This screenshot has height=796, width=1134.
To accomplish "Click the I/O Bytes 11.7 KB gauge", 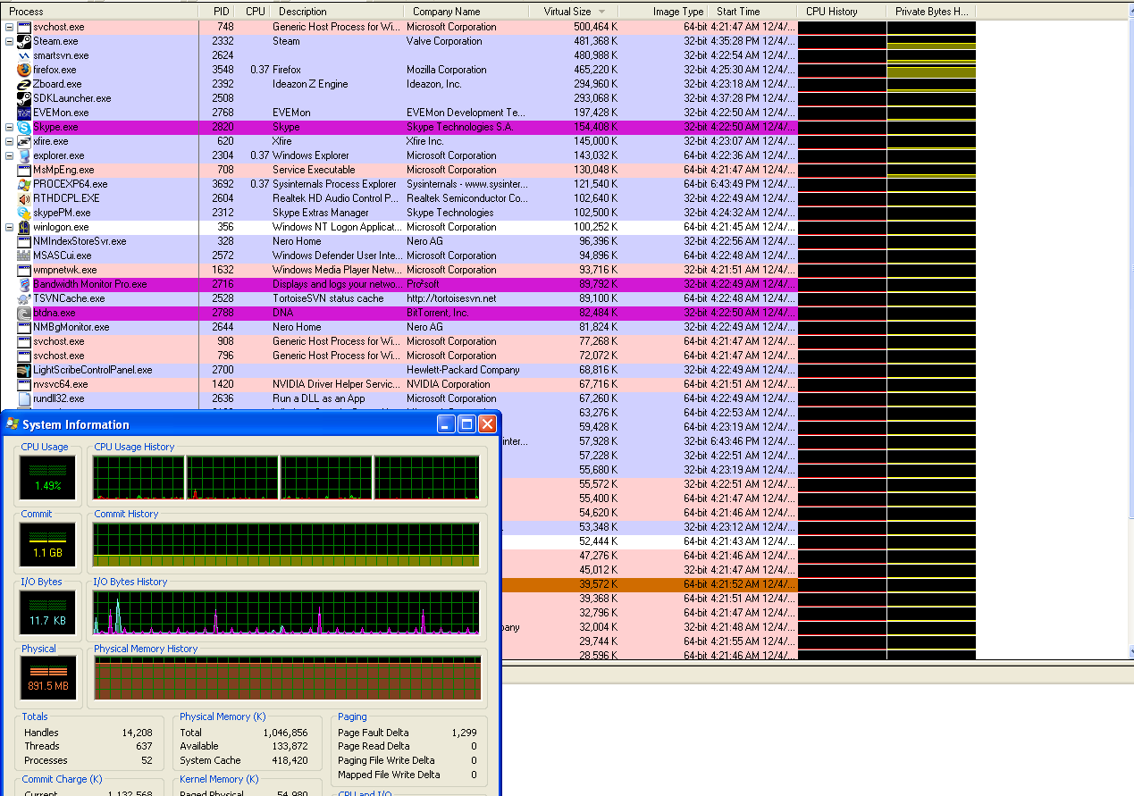I will pos(48,613).
